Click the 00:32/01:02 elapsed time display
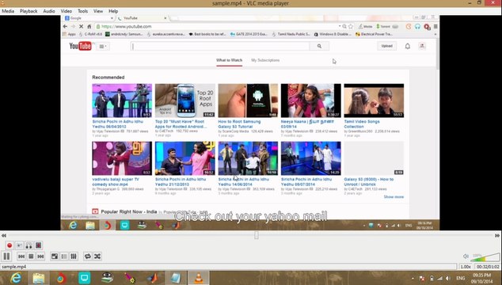Viewport: 502px width, 285px height. (x=488, y=267)
